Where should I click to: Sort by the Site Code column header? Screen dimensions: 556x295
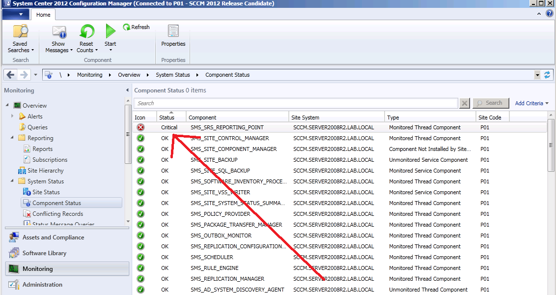[x=493, y=117]
